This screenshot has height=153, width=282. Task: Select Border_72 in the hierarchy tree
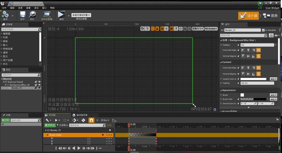17,88
